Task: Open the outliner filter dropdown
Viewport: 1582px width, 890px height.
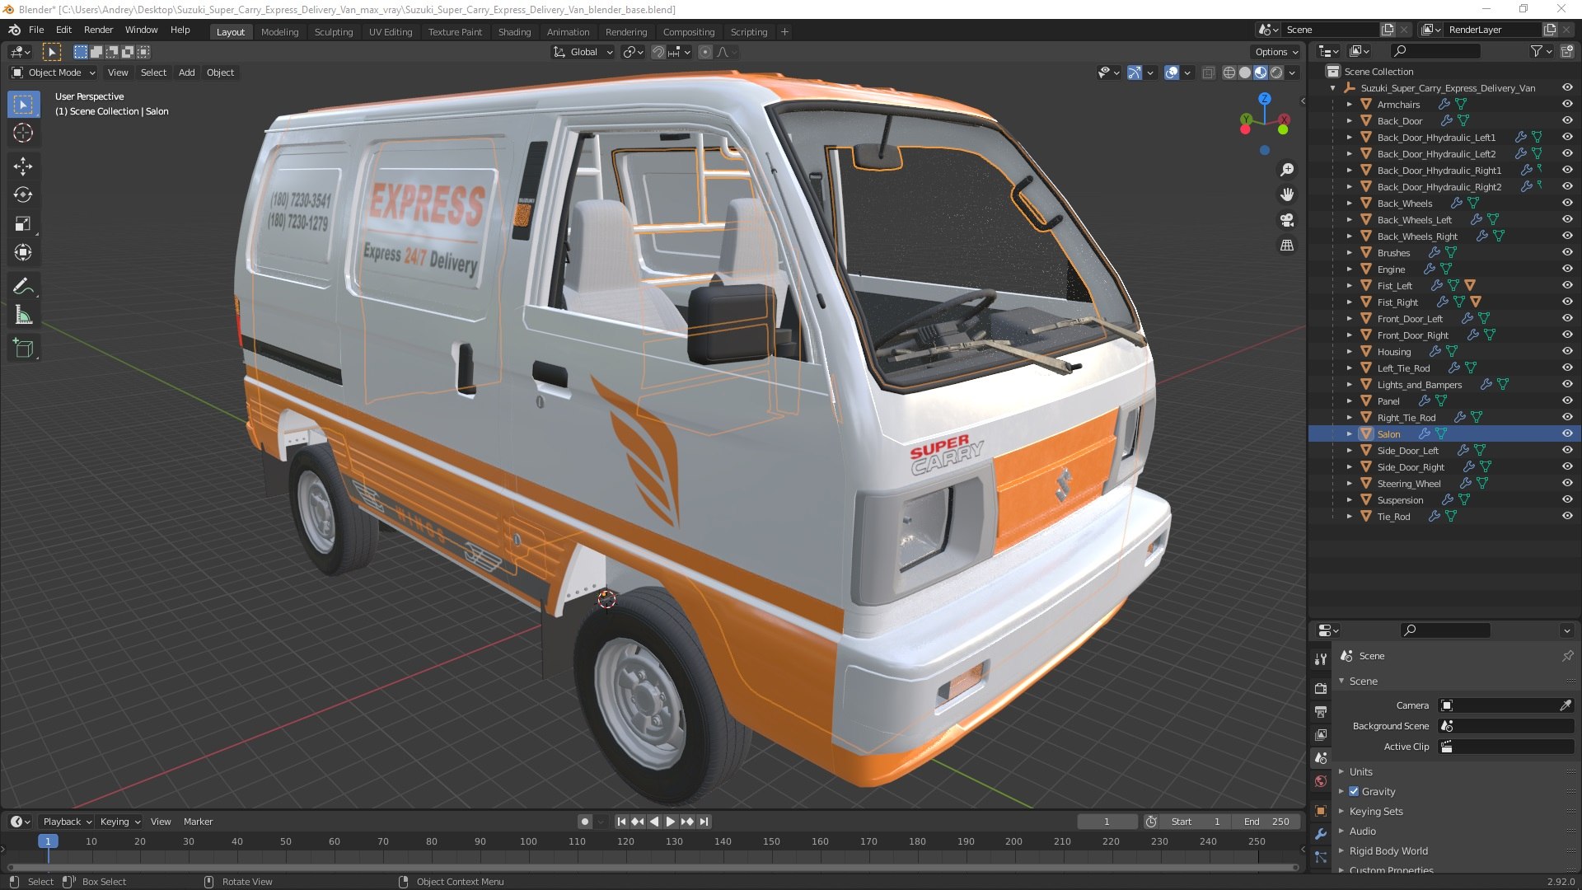Action: coord(1541,52)
